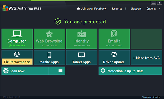Click + More from AVG tile
Viewport: 164px width, 99px height.
tap(147, 58)
